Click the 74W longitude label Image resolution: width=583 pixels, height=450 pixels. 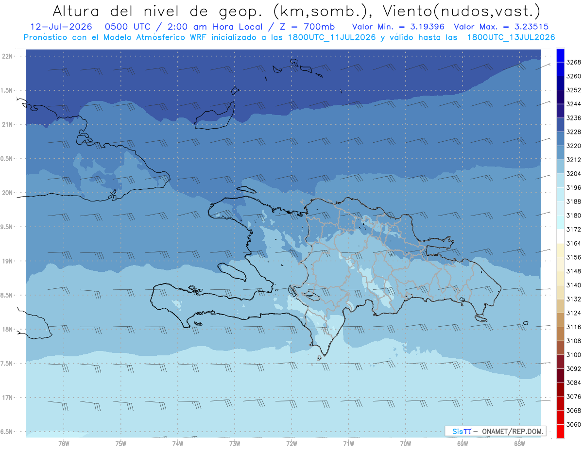pyautogui.click(x=178, y=444)
